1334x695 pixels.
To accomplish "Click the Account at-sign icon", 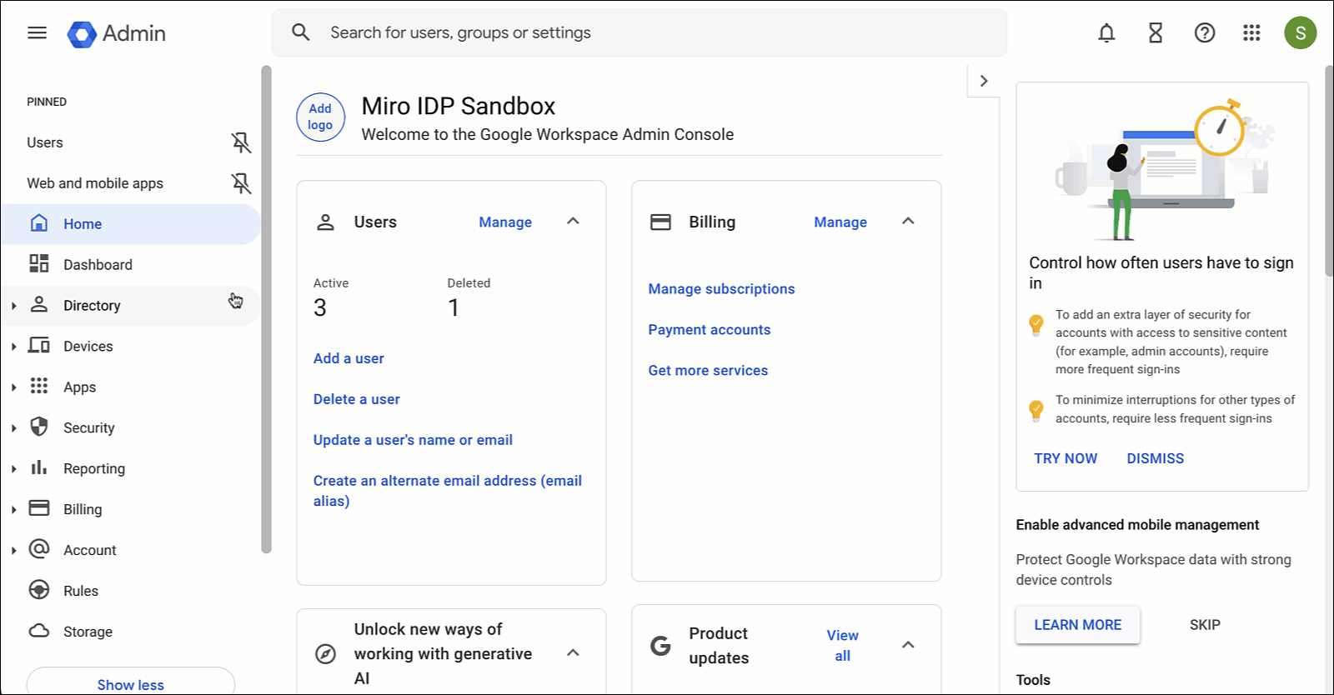I will tap(39, 548).
